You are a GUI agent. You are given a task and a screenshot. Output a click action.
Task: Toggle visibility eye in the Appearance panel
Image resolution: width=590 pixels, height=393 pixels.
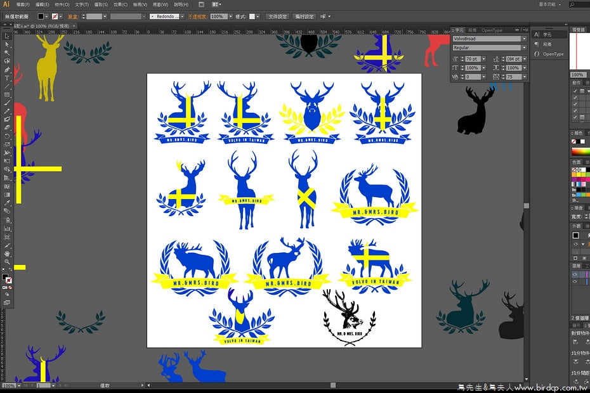[575, 244]
